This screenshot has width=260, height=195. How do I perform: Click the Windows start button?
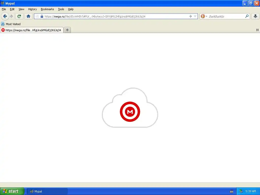click(x=12, y=191)
